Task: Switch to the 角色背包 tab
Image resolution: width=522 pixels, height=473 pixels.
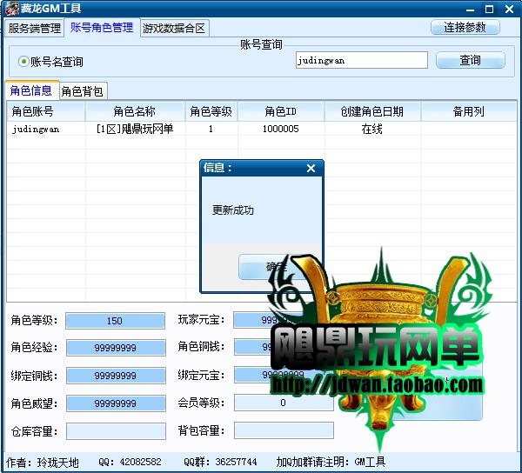Action: tap(84, 91)
